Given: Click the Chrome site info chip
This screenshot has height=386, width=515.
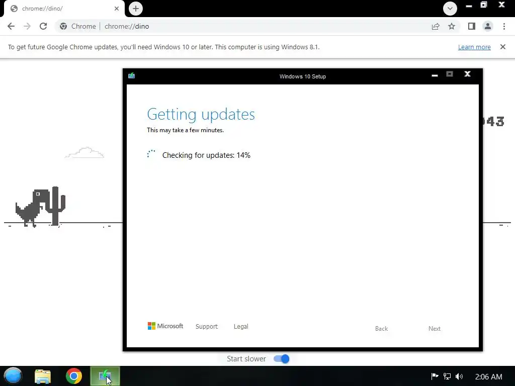Looking at the screenshot, I should (78, 26).
